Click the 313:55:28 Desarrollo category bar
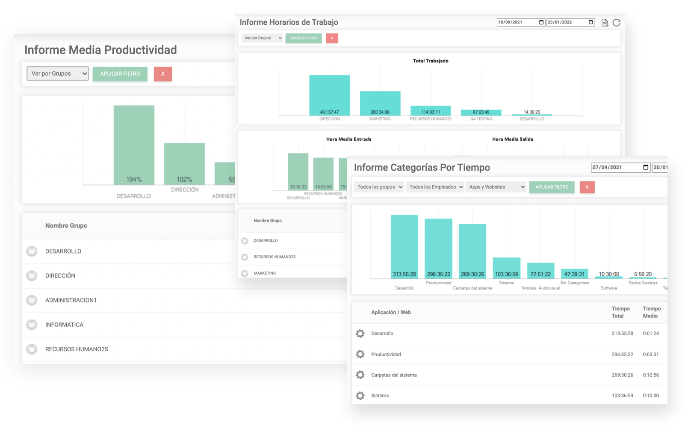The width and height of the screenshot is (685, 426). 405,247
